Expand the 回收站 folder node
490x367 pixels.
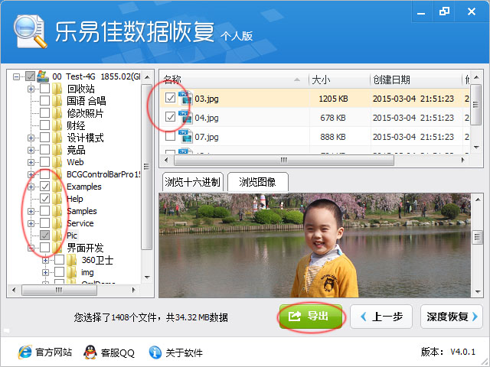[31, 89]
